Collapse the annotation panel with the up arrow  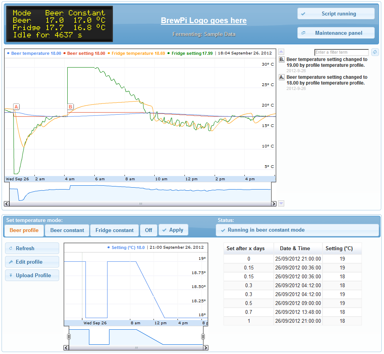pos(280,51)
